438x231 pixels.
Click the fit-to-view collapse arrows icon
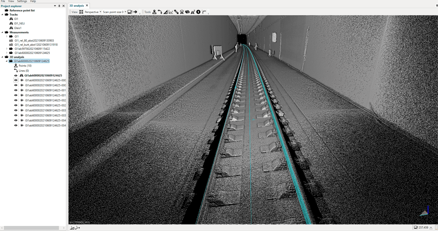[x=81, y=12]
